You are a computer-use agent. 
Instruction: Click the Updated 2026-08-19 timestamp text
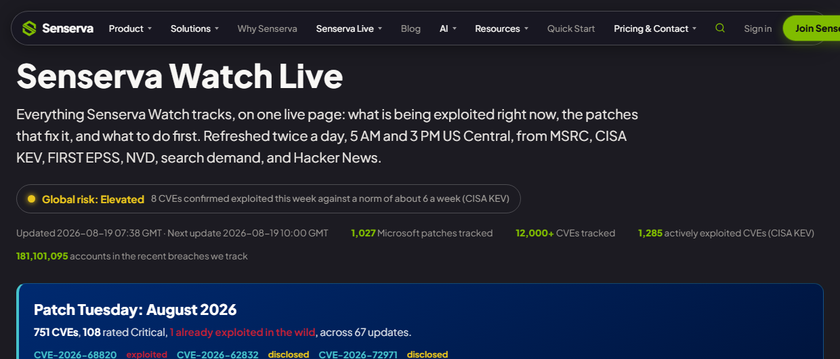pyautogui.click(x=89, y=233)
